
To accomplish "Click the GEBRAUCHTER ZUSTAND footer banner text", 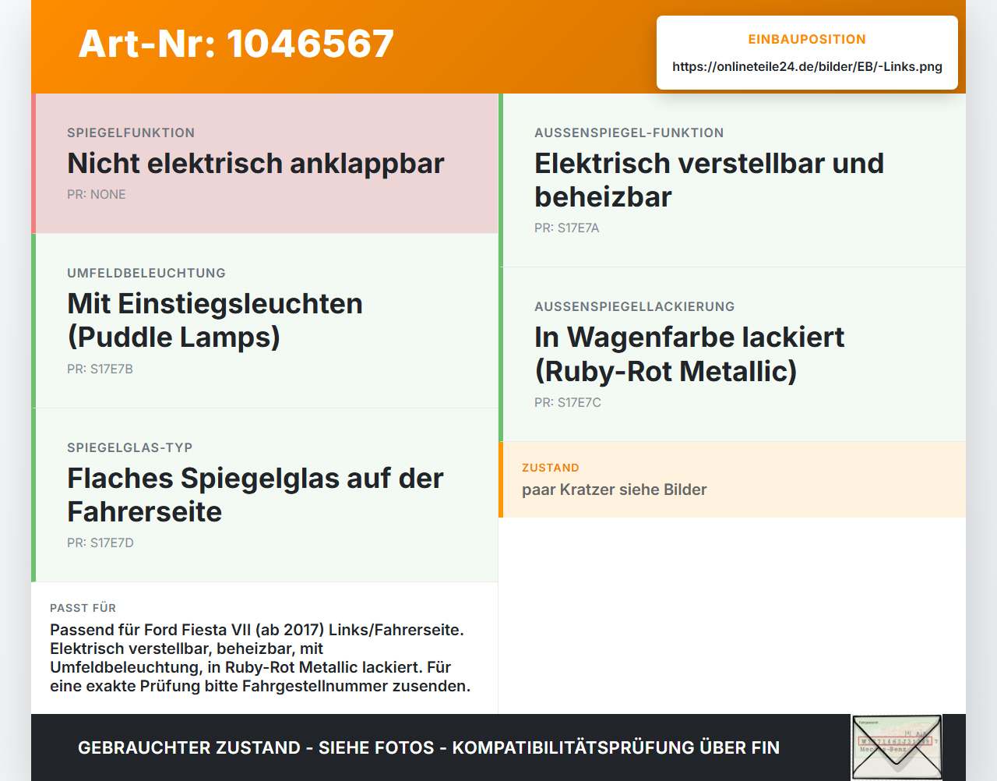I will click(x=428, y=747).
